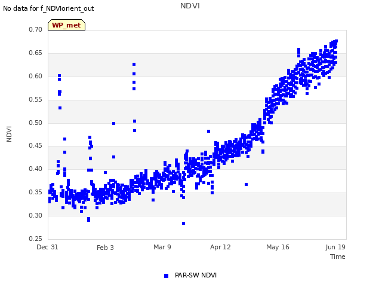The image size is (382, 287).
Task: Click the Dec 31 x-axis tick label
Action: point(47,247)
